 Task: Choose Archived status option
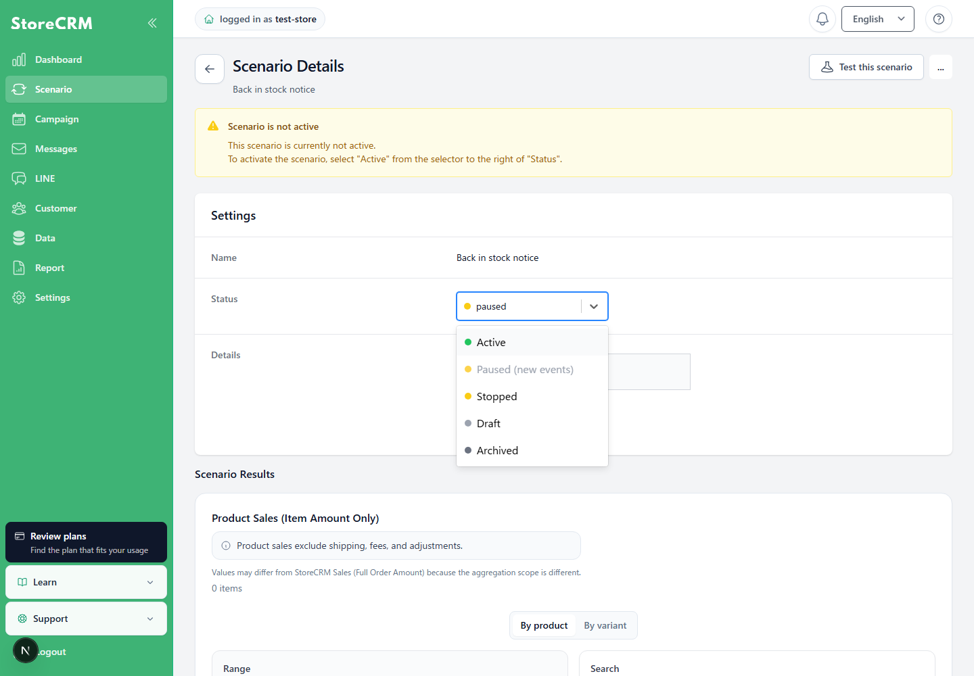click(532, 450)
